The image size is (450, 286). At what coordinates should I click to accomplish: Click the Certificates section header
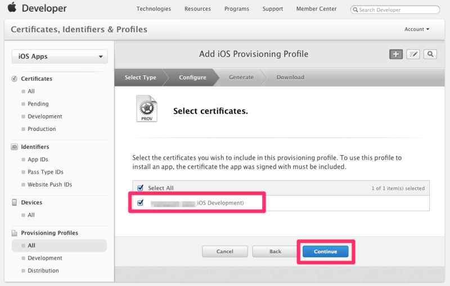(x=37, y=79)
